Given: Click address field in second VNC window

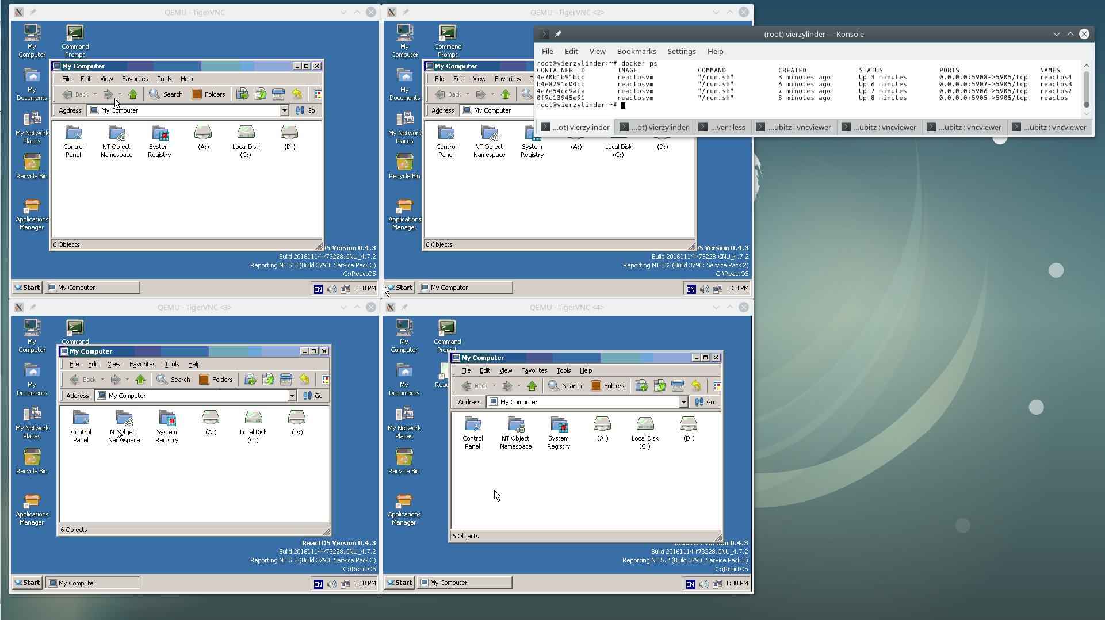Looking at the screenshot, I should 498,110.
